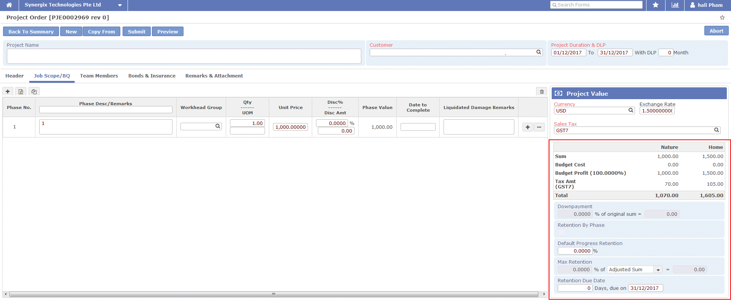Open favorites star in top bar

click(x=656, y=5)
